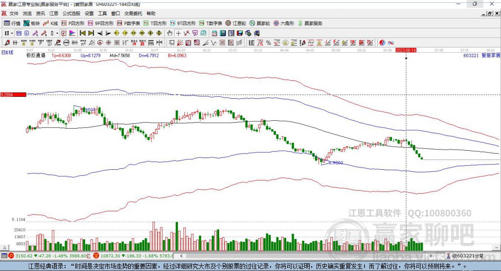Open the 交易委托 menu
Screen dimensions: 501x271
pos(133,13)
